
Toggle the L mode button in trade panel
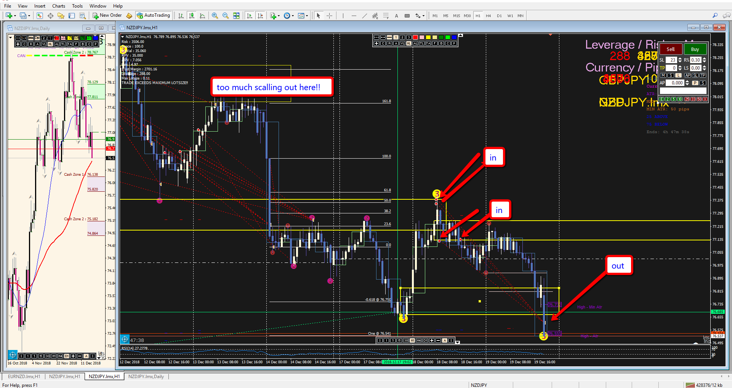678,75
